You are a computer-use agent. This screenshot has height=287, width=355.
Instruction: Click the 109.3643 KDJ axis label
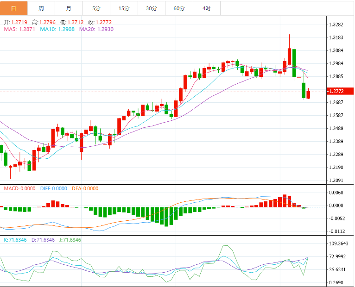(339, 243)
